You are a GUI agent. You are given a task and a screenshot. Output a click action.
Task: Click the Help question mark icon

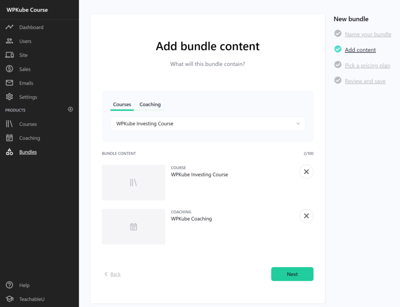[10, 285]
